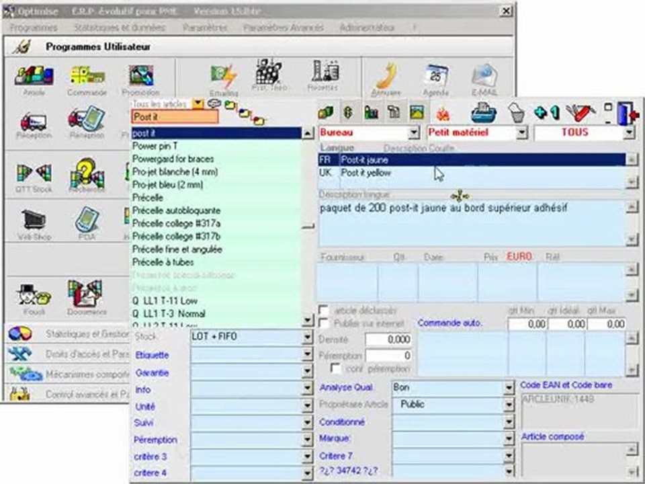Screen dimensions: 645x484
Task: Expand the Droits d'accès section bar
Action: click(x=68, y=354)
